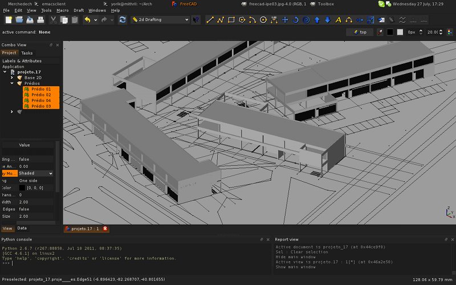Close the projeto.17 : 1 document tab
Viewport: 456px width, 285px height.
pos(105,229)
